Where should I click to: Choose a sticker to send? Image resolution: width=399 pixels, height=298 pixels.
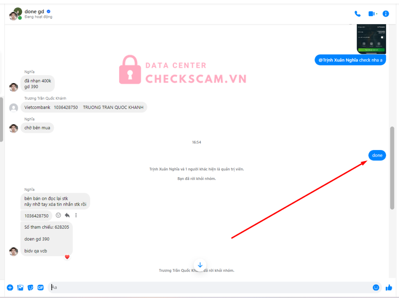30,287
